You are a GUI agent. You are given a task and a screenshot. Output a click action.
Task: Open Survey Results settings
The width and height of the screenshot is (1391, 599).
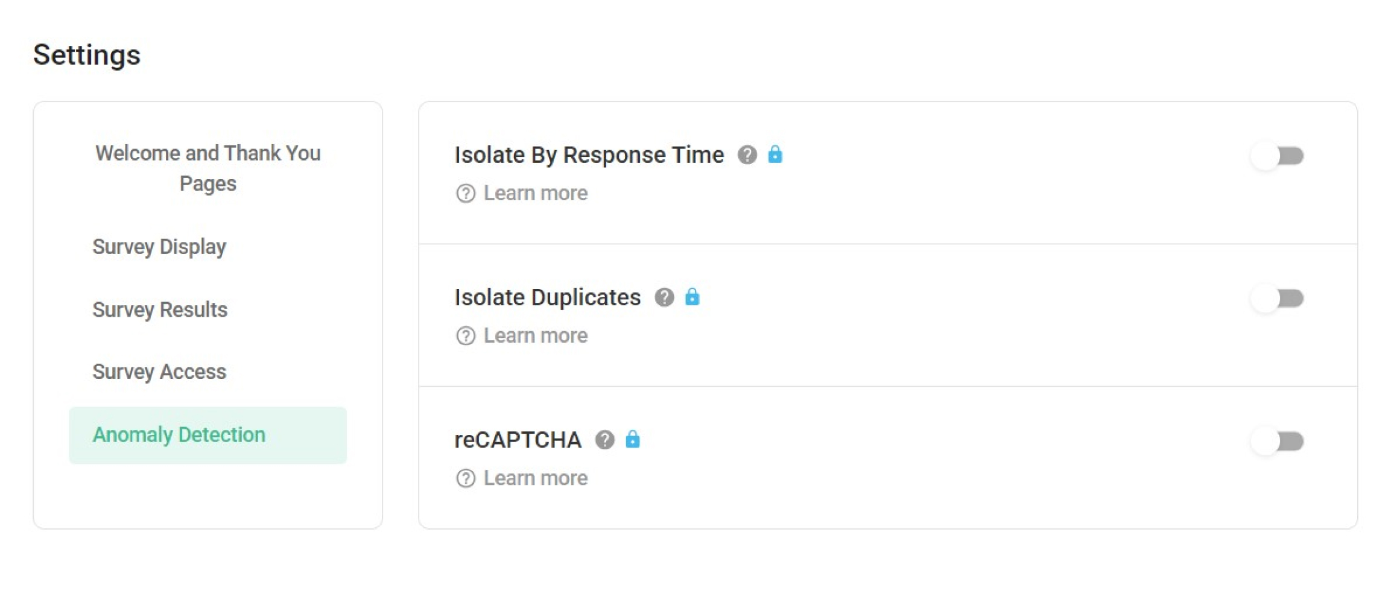(160, 309)
